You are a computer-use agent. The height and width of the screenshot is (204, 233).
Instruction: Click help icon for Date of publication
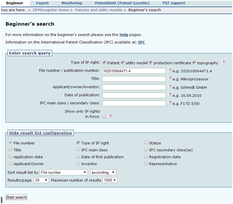[x=170, y=95]
